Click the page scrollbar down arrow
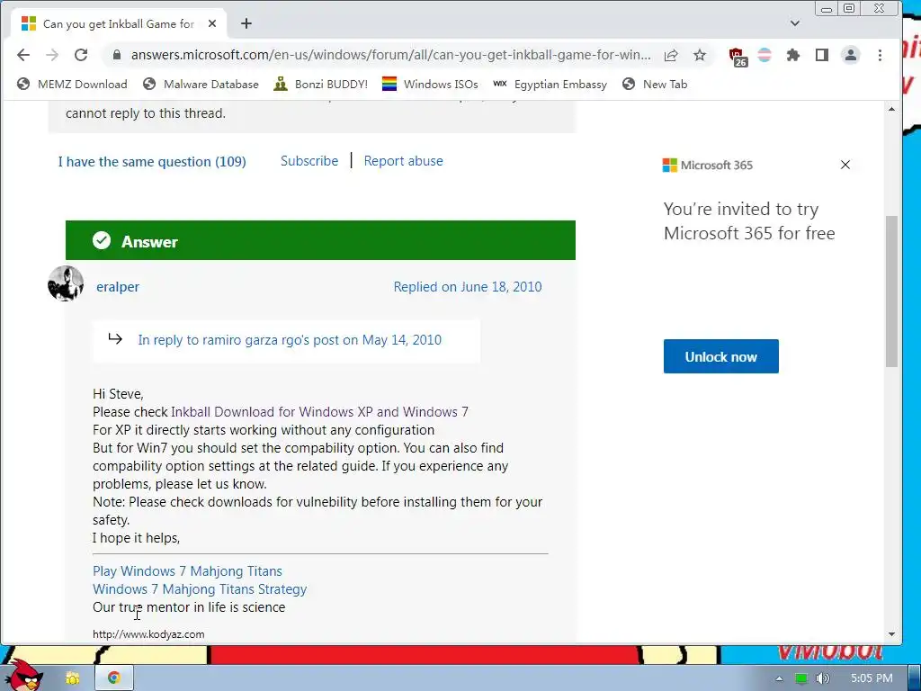This screenshot has width=921, height=691. (891, 634)
